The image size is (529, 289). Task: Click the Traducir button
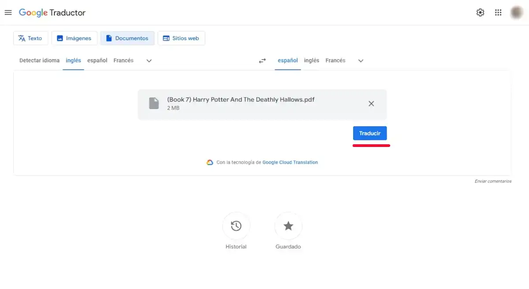(370, 133)
